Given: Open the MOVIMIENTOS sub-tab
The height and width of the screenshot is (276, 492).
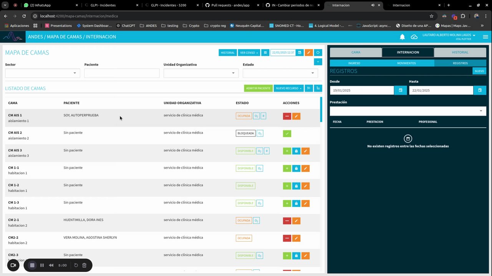Looking at the screenshot, I should pos(406,63).
